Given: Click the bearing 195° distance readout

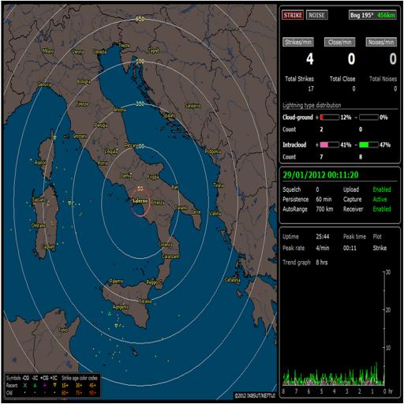Looking at the screenshot, I should tap(372, 15).
